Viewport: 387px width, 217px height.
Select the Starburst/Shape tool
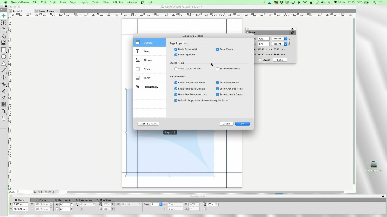(4, 64)
